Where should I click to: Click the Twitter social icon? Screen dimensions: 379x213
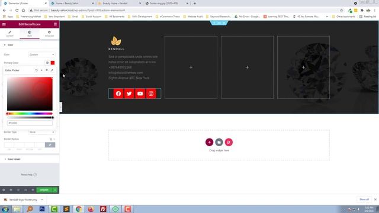[129, 93]
